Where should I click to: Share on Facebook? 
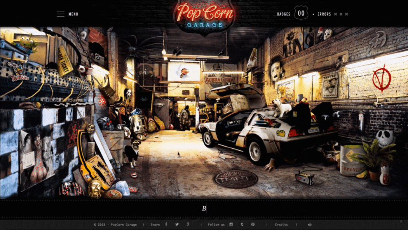[166, 224]
